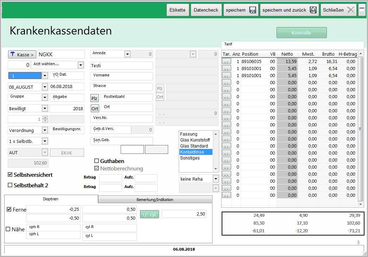Click the save and return icon
Image resolution: width=368 pixels, height=257 pixels.
(313, 10)
